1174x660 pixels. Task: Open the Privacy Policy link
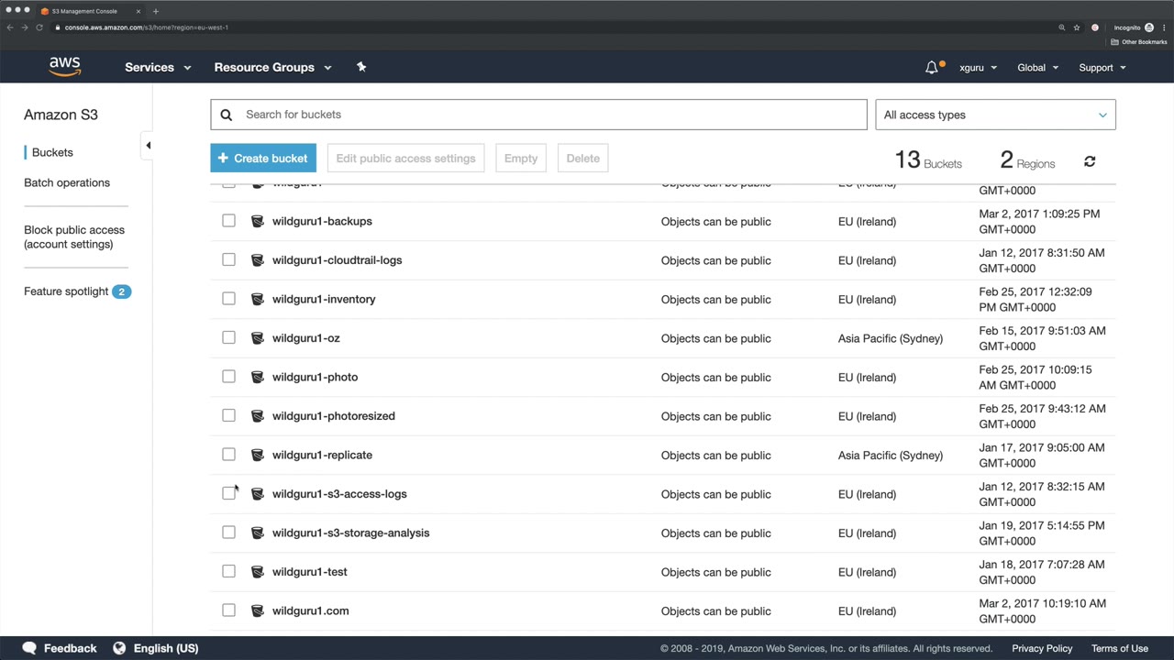point(1042,648)
